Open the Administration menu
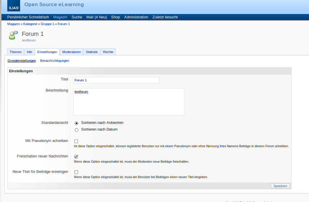 [x=136, y=17]
